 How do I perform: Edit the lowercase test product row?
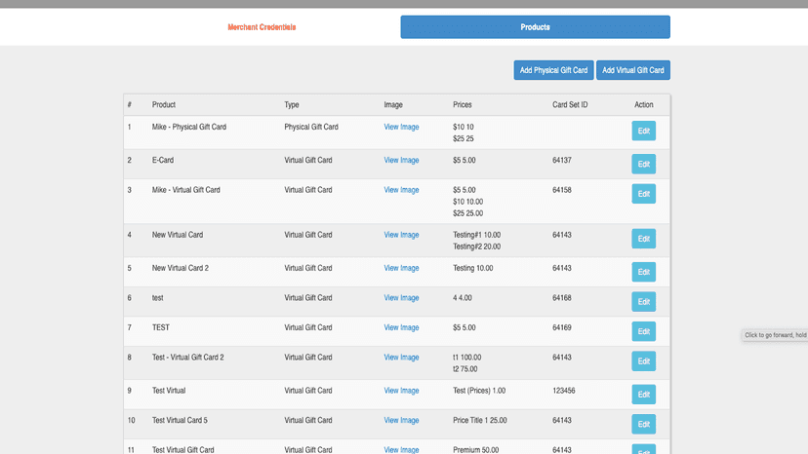[644, 302]
